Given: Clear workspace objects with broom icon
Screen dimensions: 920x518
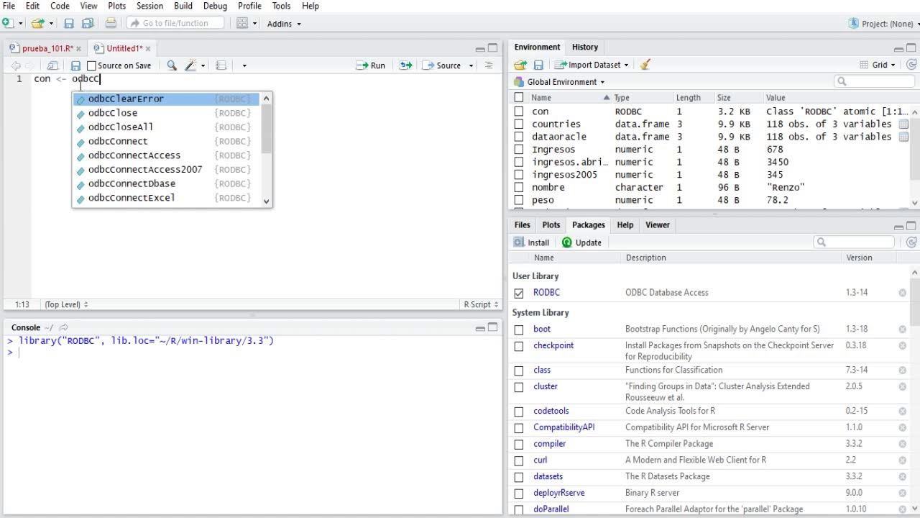Looking at the screenshot, I should pos(645,65).
